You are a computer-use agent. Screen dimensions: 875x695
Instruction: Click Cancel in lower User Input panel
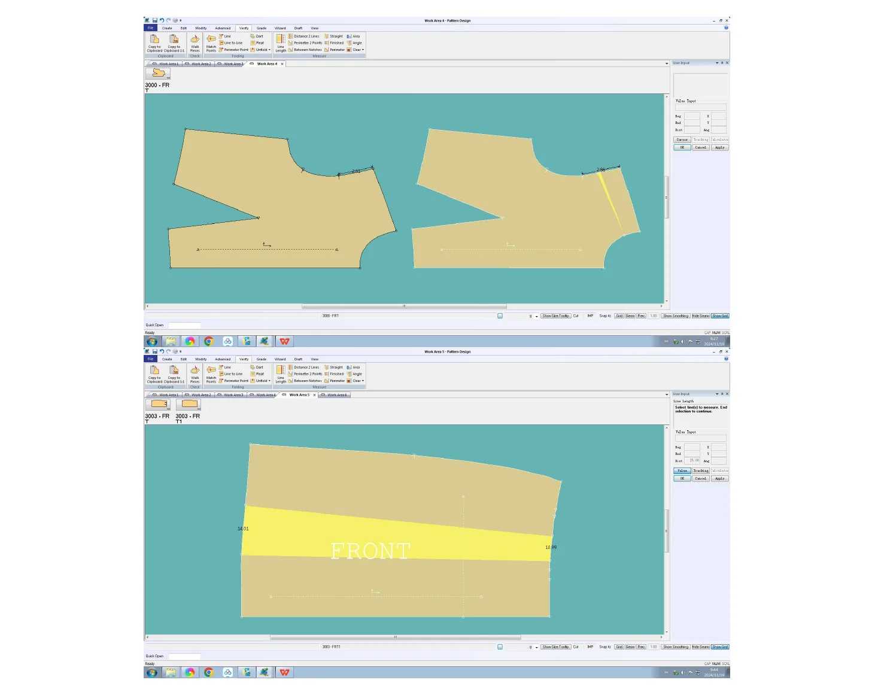click(701, 478)
